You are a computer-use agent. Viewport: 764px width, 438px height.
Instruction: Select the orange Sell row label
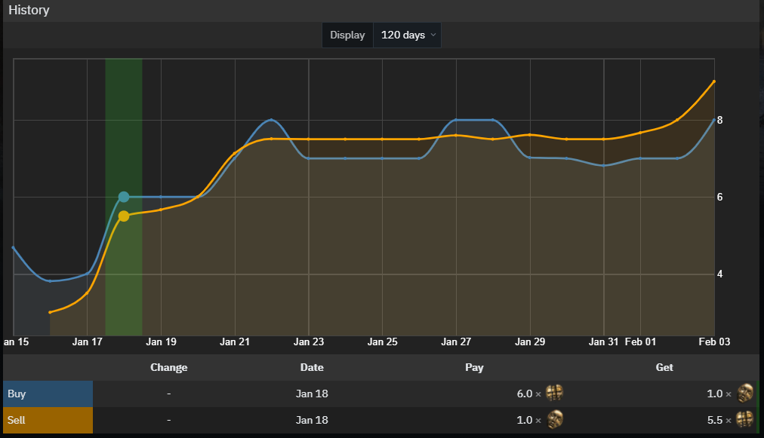(48, 420)
